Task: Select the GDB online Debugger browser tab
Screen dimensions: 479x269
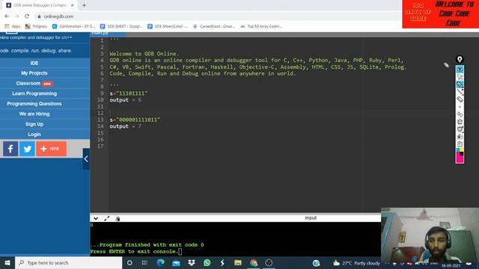Action: [x=40, y=5]
